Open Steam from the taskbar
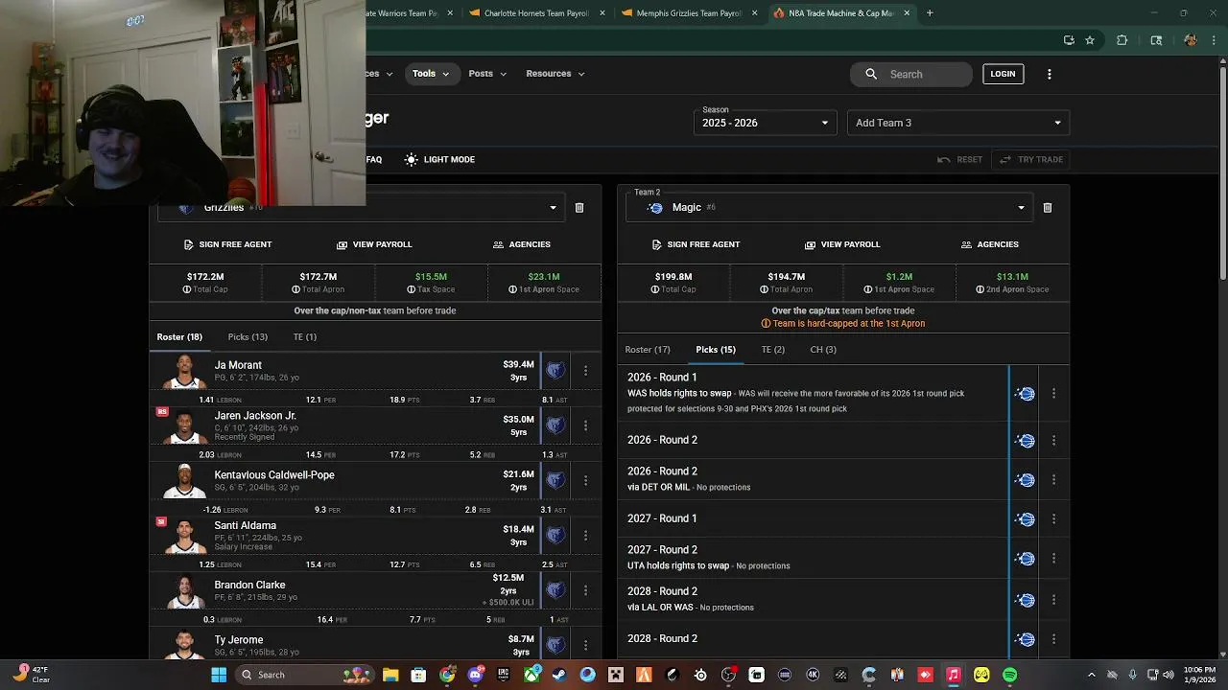 click(x=559, y=675)
